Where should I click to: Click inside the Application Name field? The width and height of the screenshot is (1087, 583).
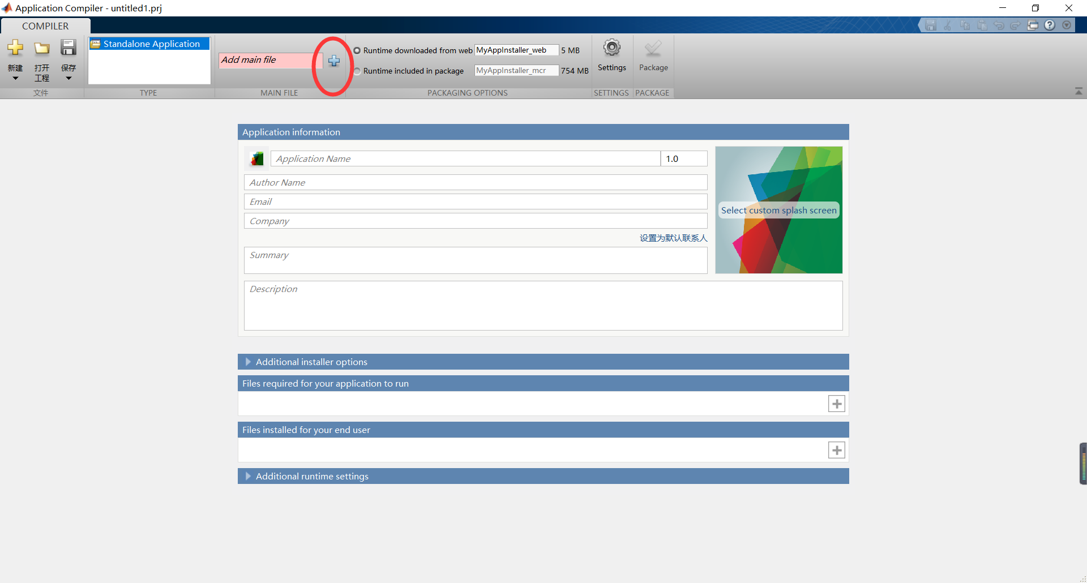pyautogui.click(x=464, y=158)
